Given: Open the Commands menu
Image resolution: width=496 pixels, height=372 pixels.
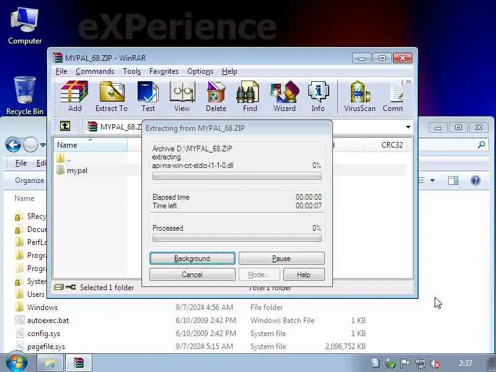Looking at the screenshot, I should click(95, 71).
